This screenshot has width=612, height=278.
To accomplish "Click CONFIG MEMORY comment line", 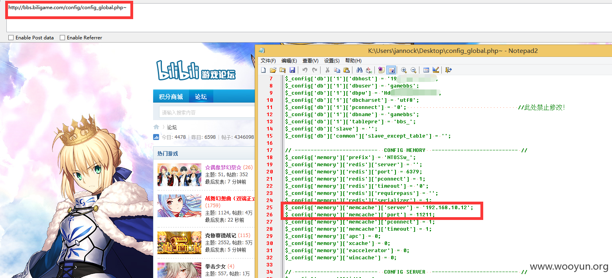I will 407,150.
